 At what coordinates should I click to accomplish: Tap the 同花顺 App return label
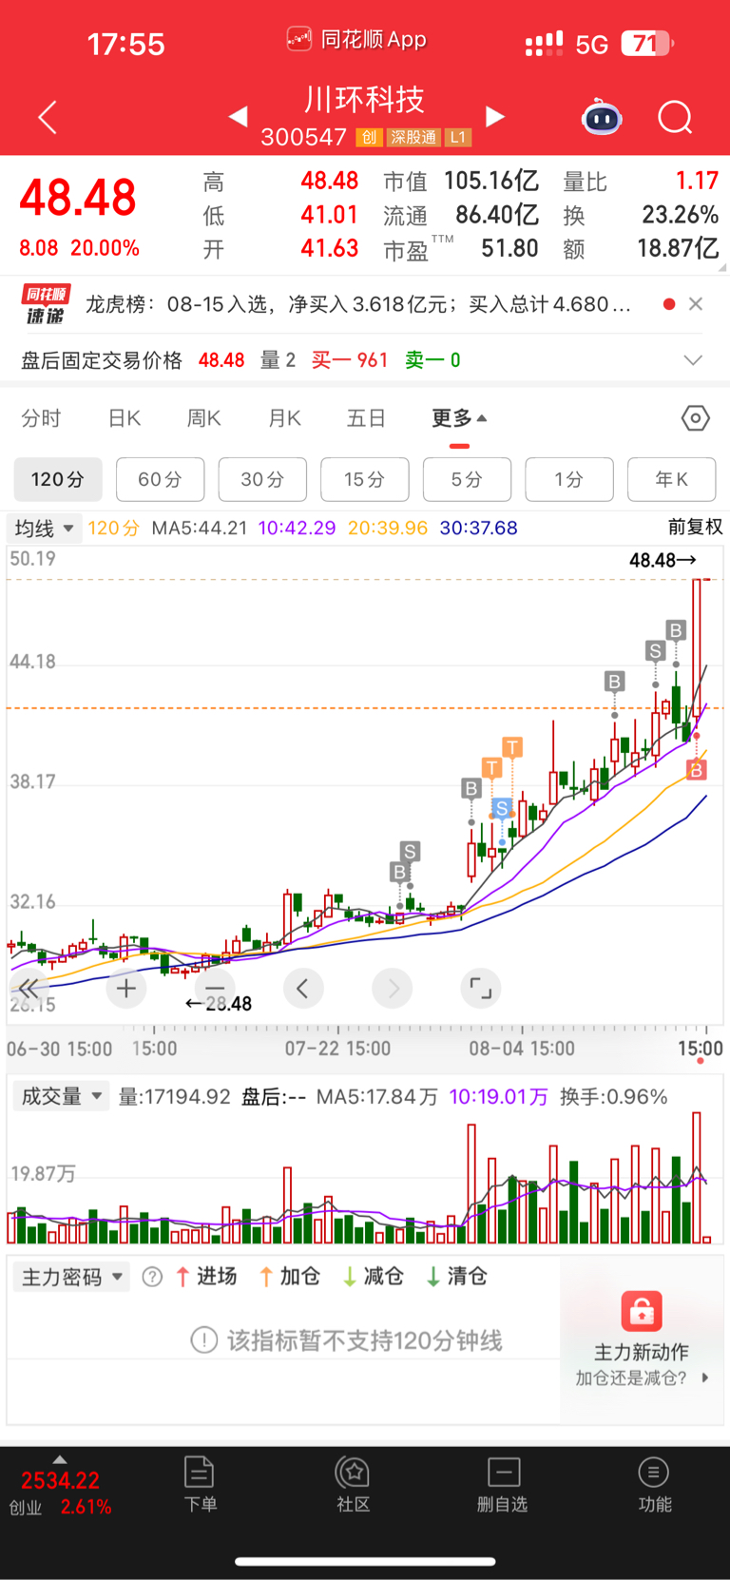pyautogui.click(x=356, y=39)
